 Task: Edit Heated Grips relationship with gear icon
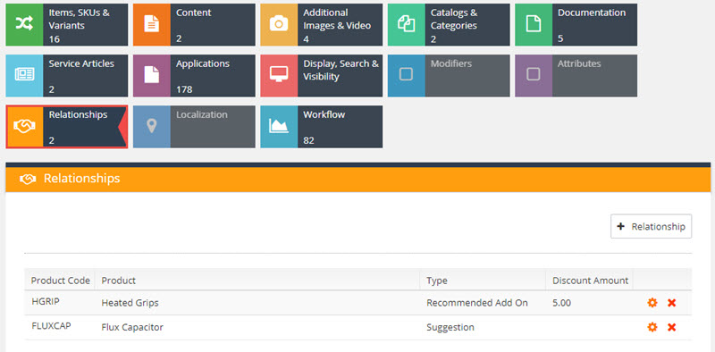pos(652,303)
